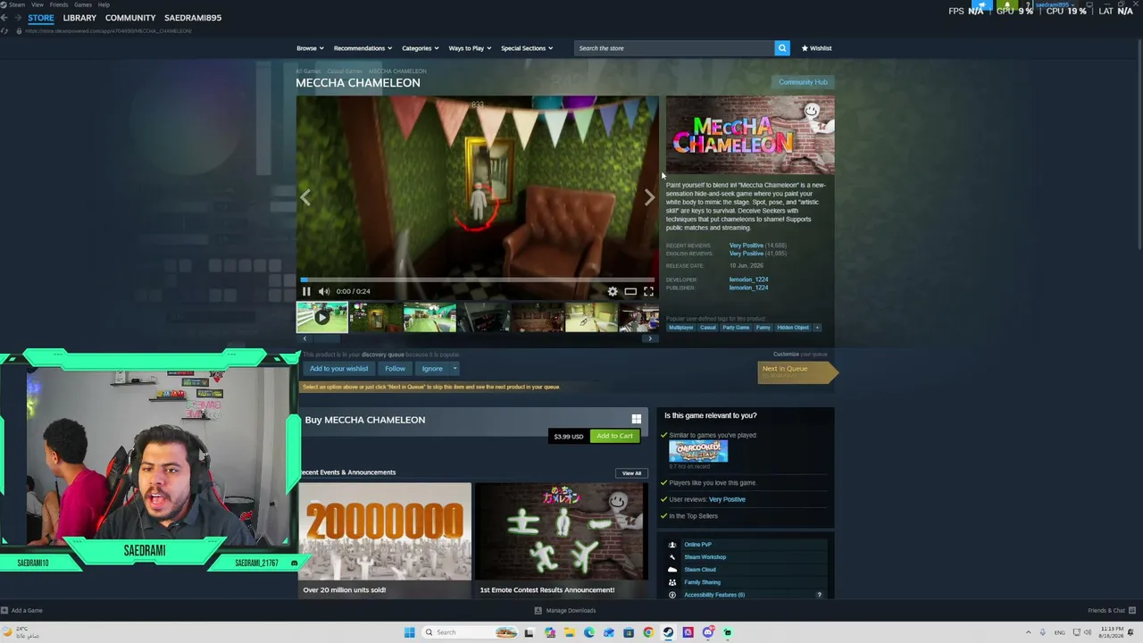
Task: Go forward with the browser forward arrow
Action: tap(17, 18)
